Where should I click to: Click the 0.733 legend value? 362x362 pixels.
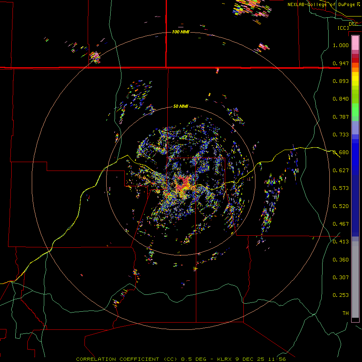(x=341, y=134)
